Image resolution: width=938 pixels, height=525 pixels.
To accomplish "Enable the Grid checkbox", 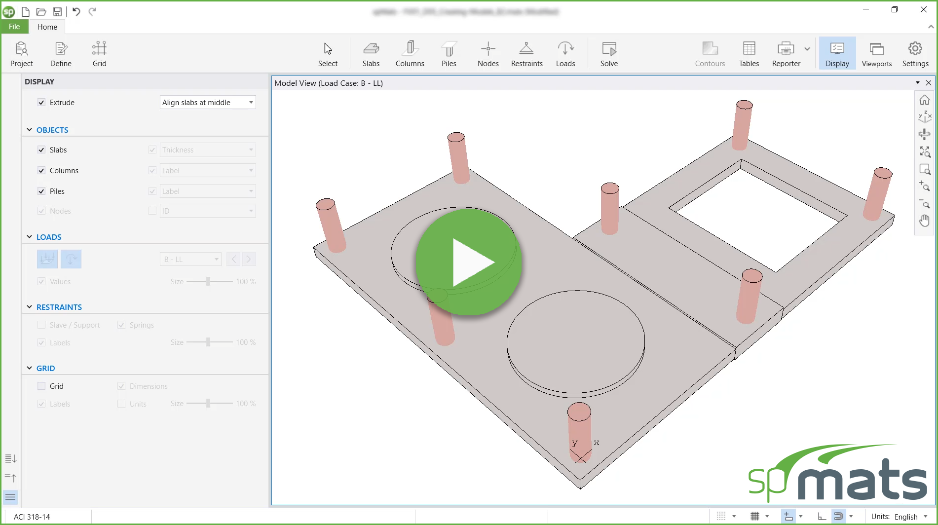I will tap(41, 386).
